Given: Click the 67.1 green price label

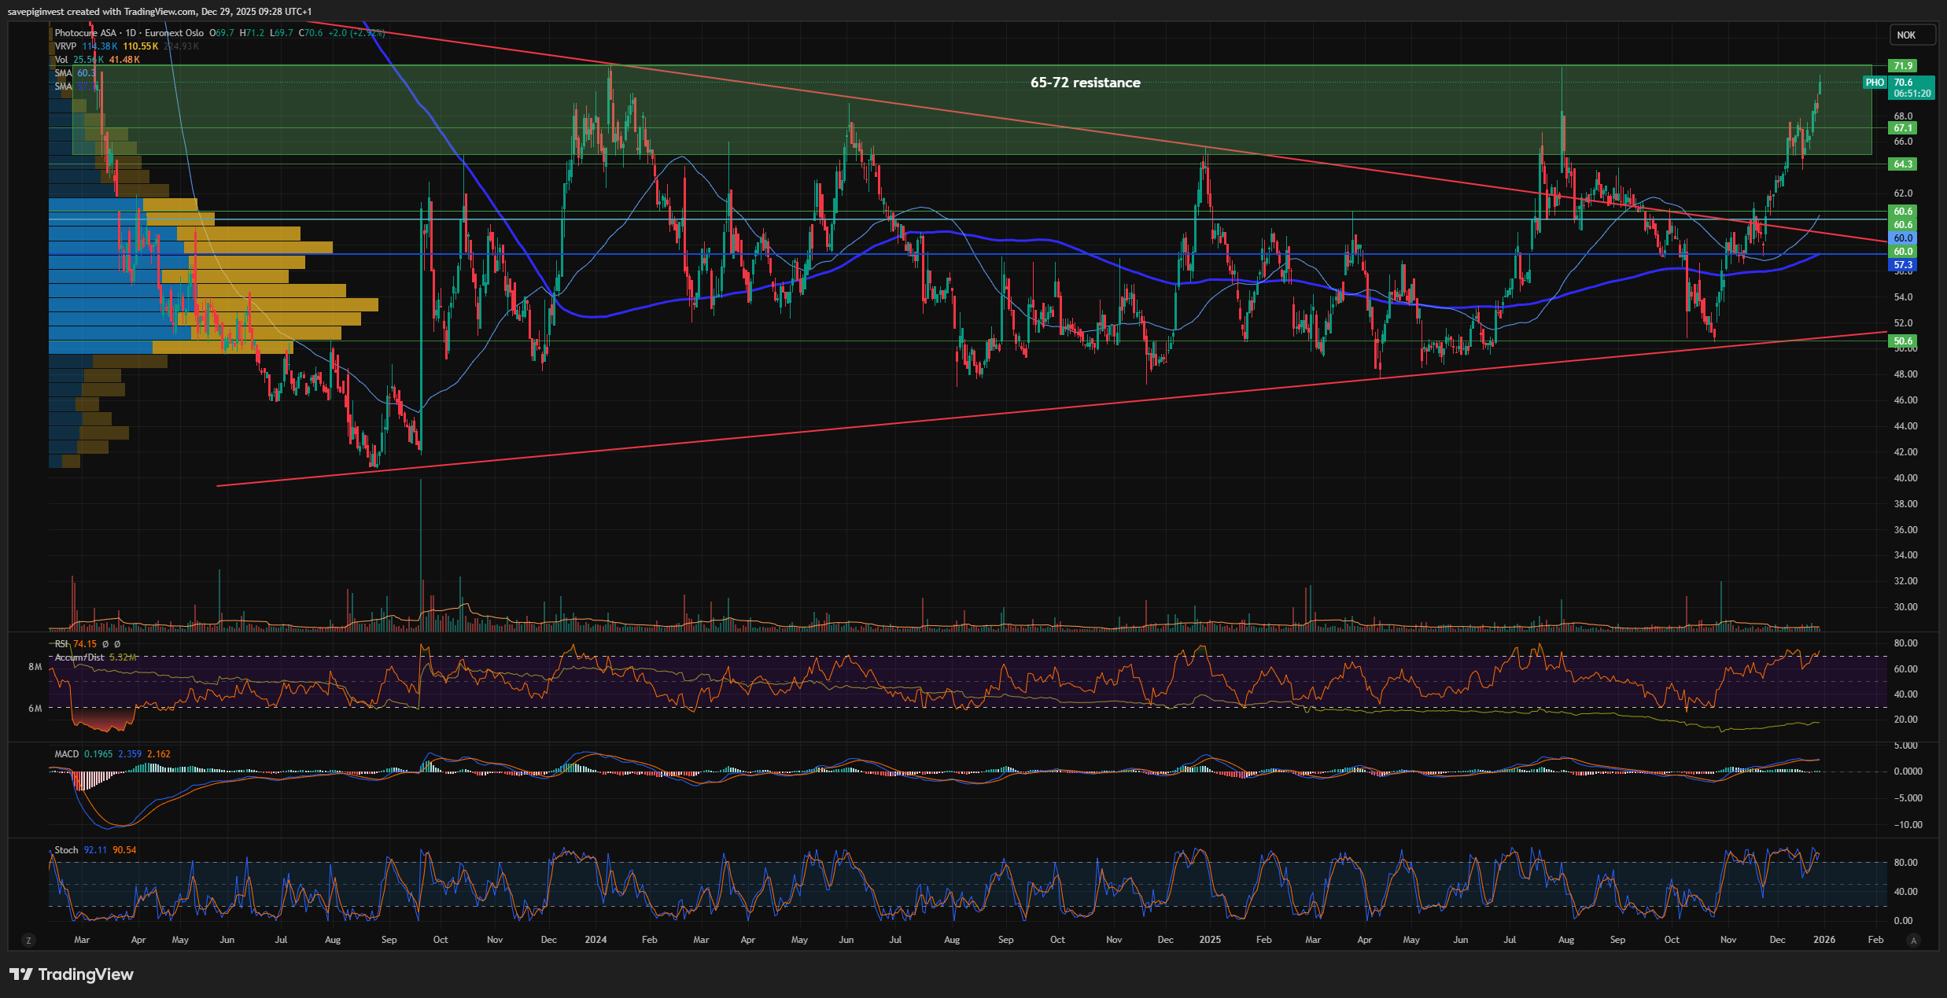Looking at the screenshot, I should coord(1903,128).
